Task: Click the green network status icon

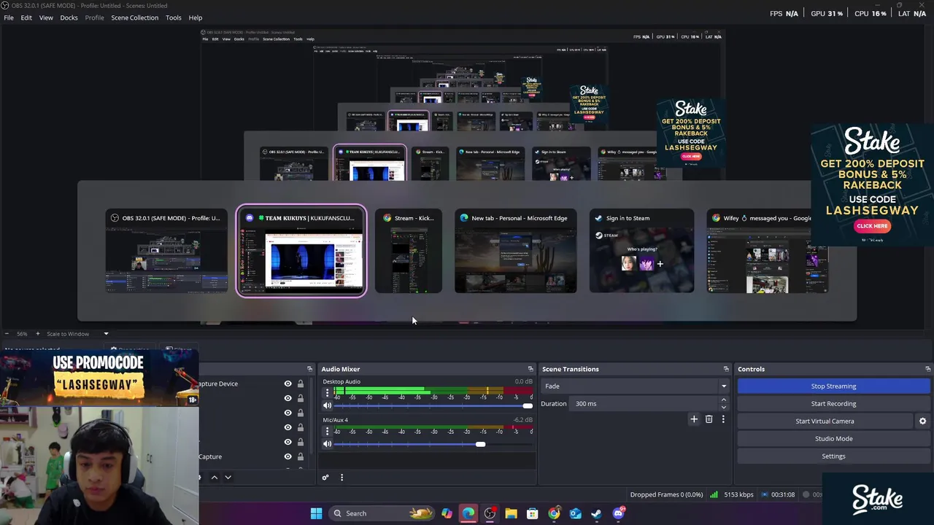Action: (714, 494)
